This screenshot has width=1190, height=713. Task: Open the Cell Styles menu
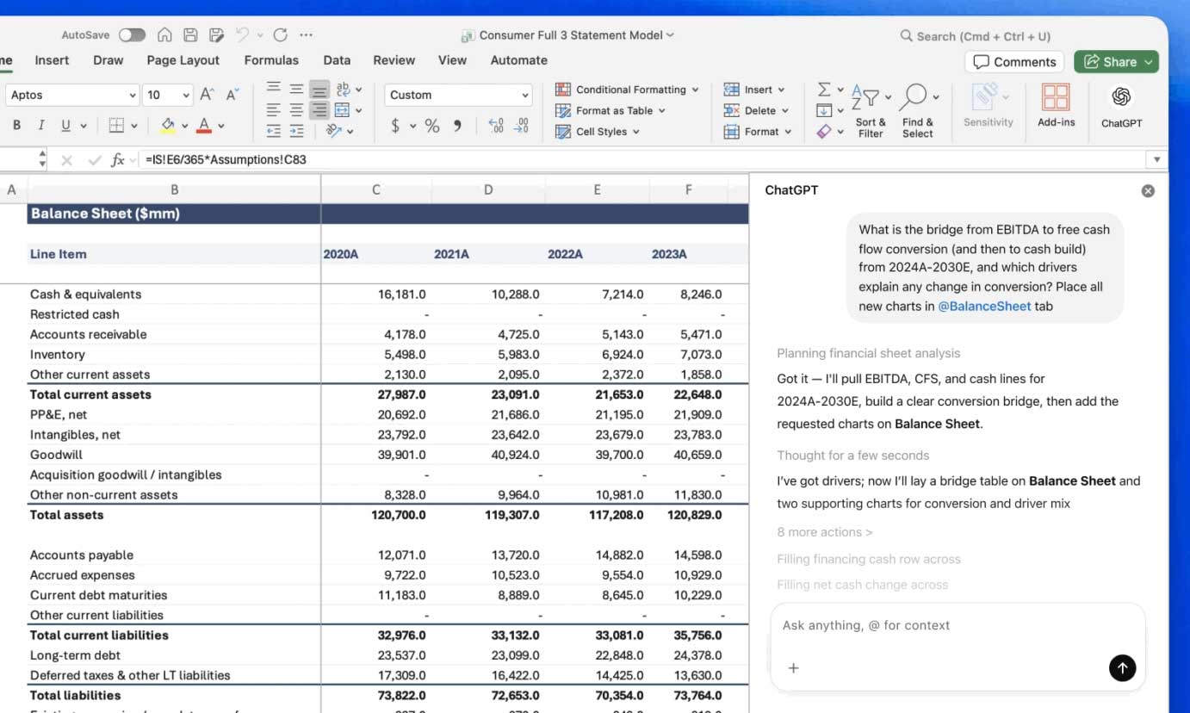click(x=597, y=132)
